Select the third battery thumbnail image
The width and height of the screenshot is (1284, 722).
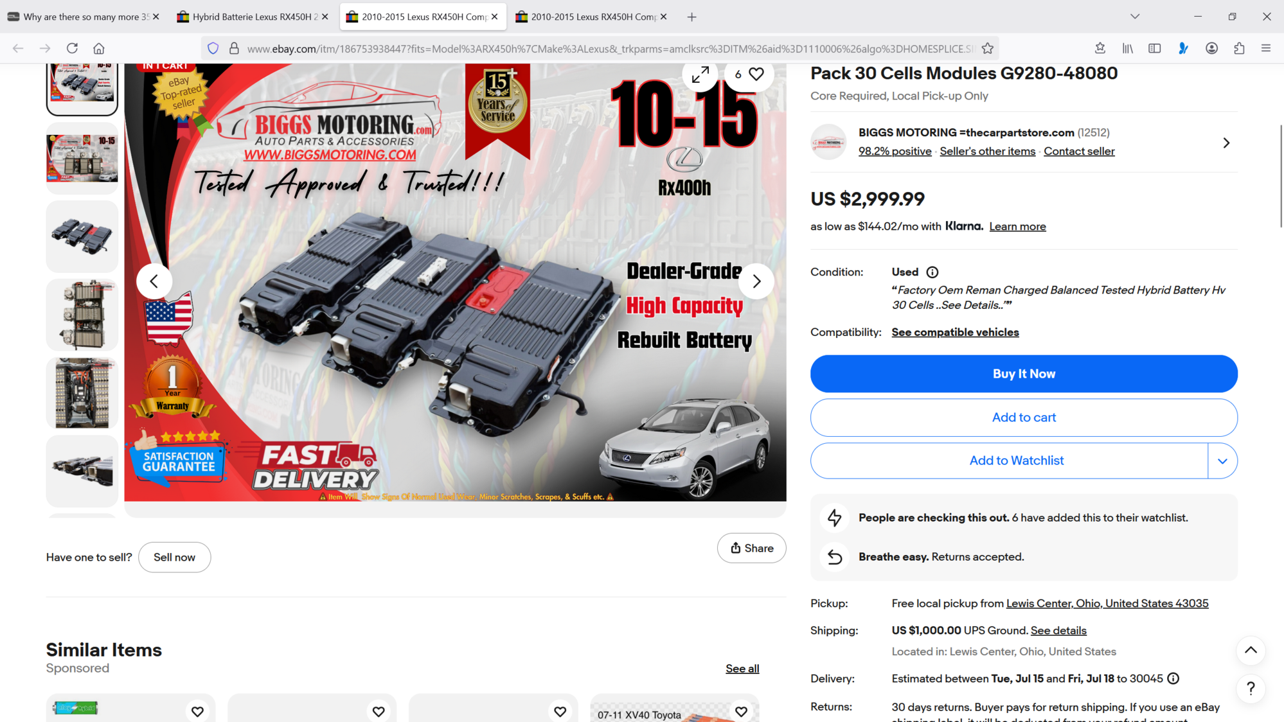coord(82,236)
